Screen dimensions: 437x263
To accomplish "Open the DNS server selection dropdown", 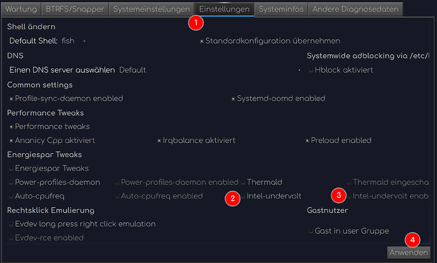I will click(x=210, y=70).
